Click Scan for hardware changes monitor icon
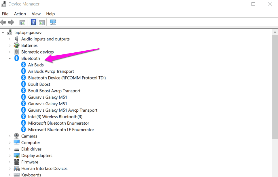The height and width of the screenshot is (177, 278). coord(53,22)
